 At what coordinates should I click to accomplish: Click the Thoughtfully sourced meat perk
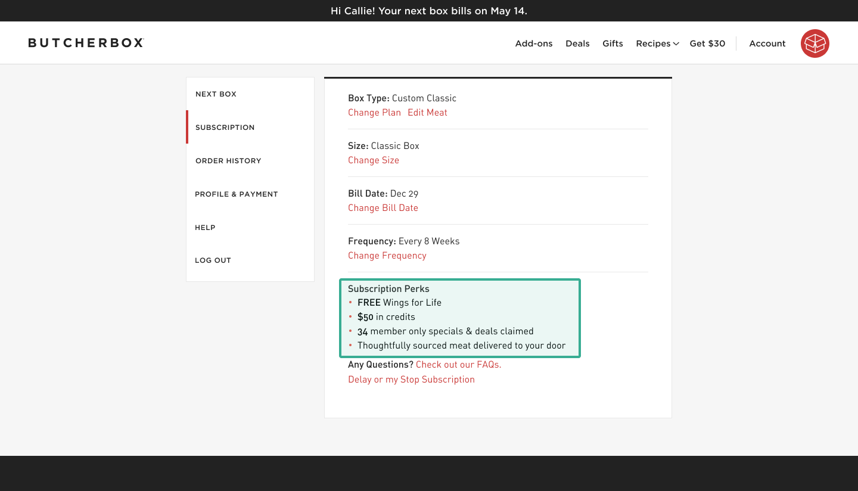[461, 346]
